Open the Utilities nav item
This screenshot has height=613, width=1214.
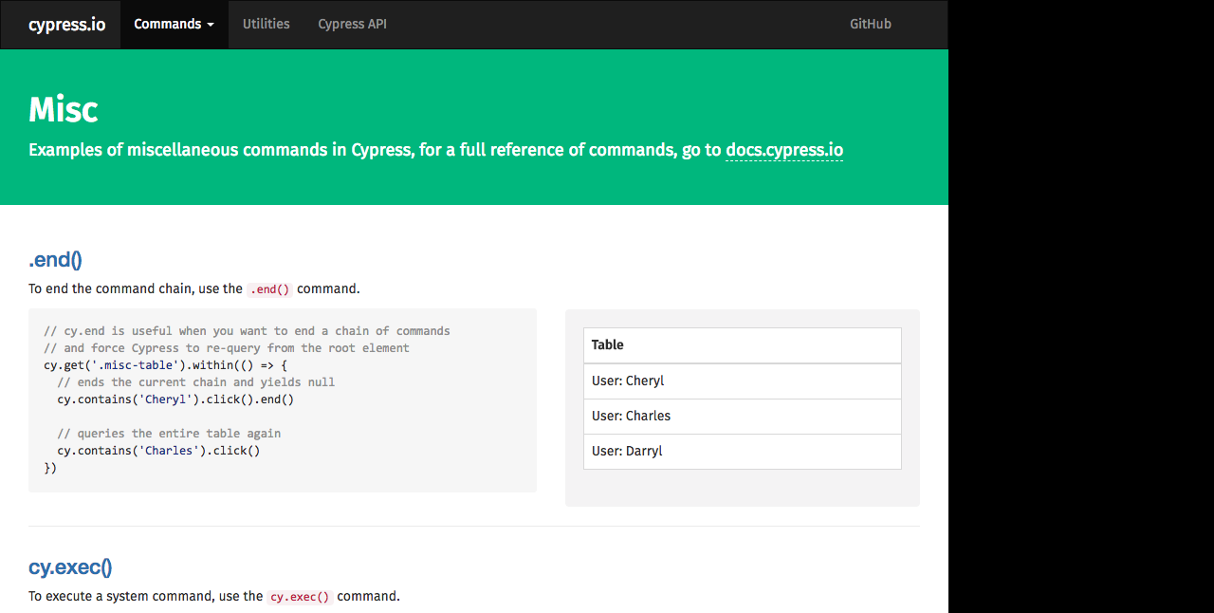coord(267,25)
